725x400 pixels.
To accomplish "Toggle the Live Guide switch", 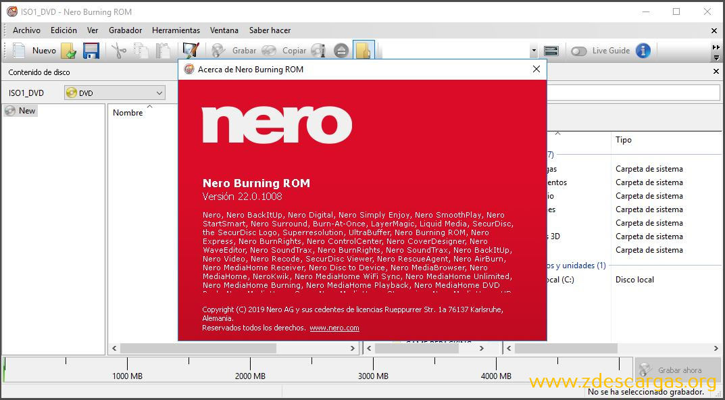I will [x=578, y=51].
